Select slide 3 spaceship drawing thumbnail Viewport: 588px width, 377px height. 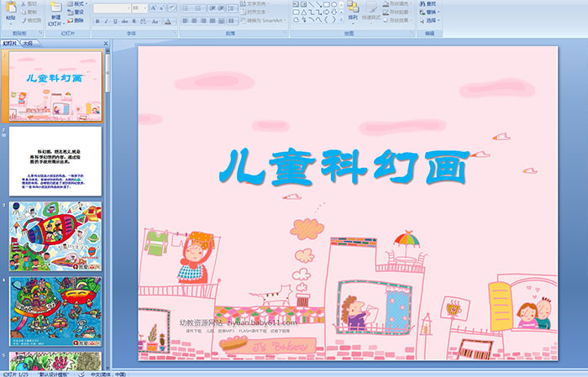coord(55,236)
